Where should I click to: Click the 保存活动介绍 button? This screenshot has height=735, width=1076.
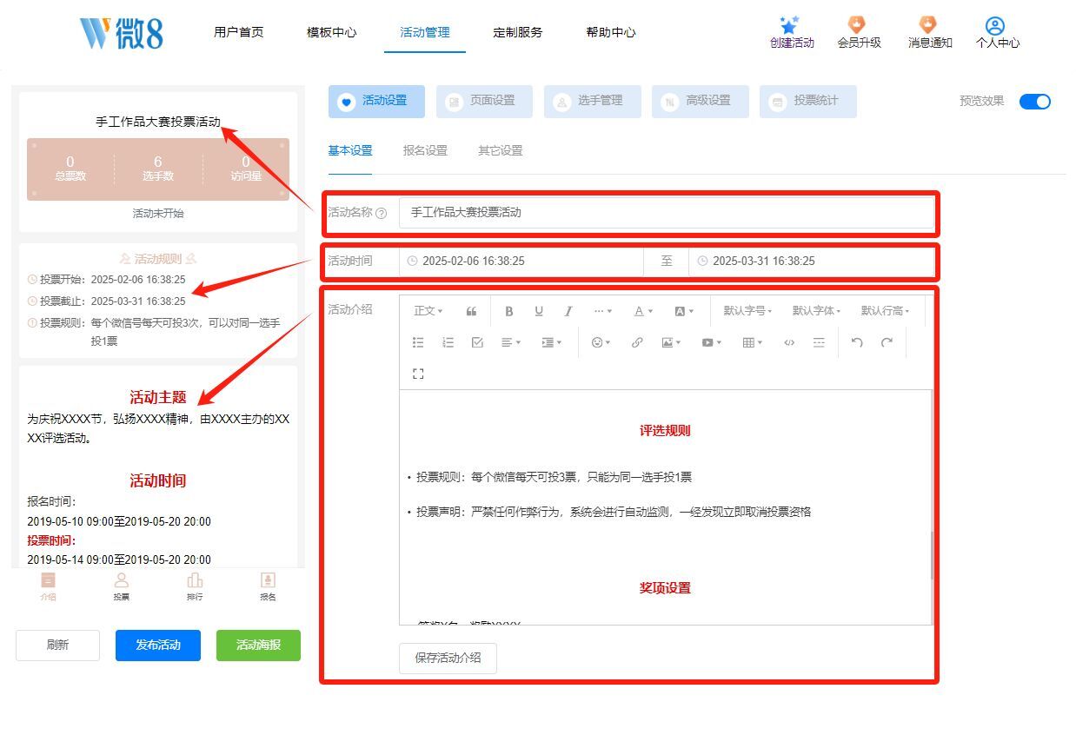tap(448, 658)
